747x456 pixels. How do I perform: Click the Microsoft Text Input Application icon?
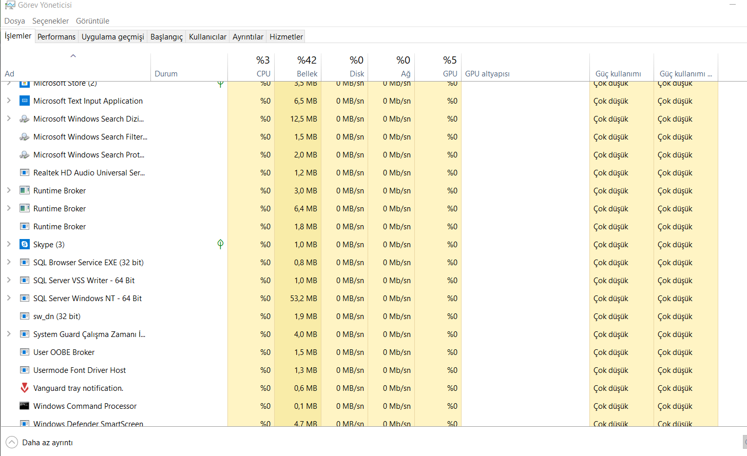pos(24,101)
